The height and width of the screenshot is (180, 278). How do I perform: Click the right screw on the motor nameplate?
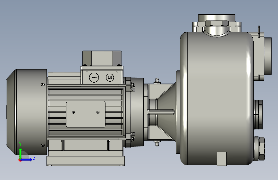pos(98,112)
